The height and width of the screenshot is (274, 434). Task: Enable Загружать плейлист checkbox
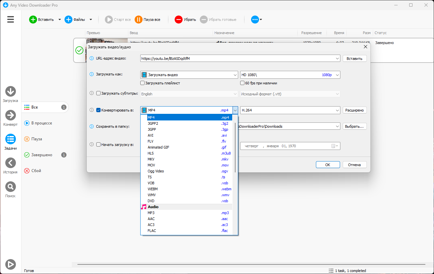(x=143, y=83)
